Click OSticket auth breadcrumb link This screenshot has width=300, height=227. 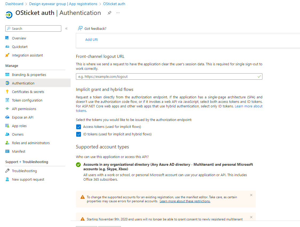(114, 4)
